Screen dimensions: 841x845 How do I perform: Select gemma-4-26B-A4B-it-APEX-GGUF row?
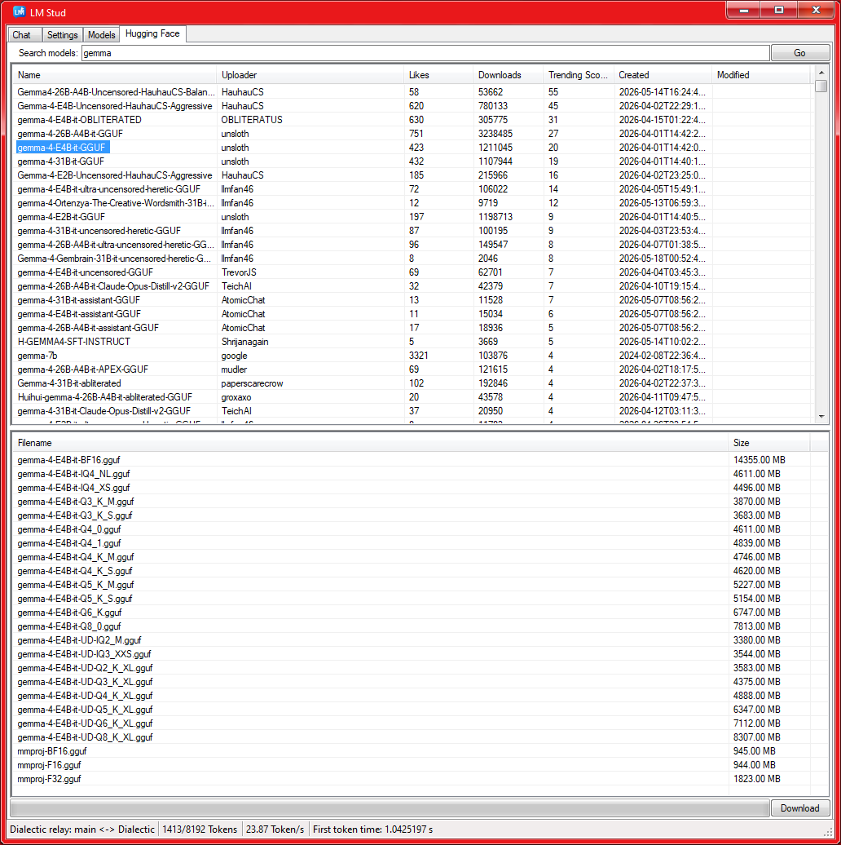412,369
